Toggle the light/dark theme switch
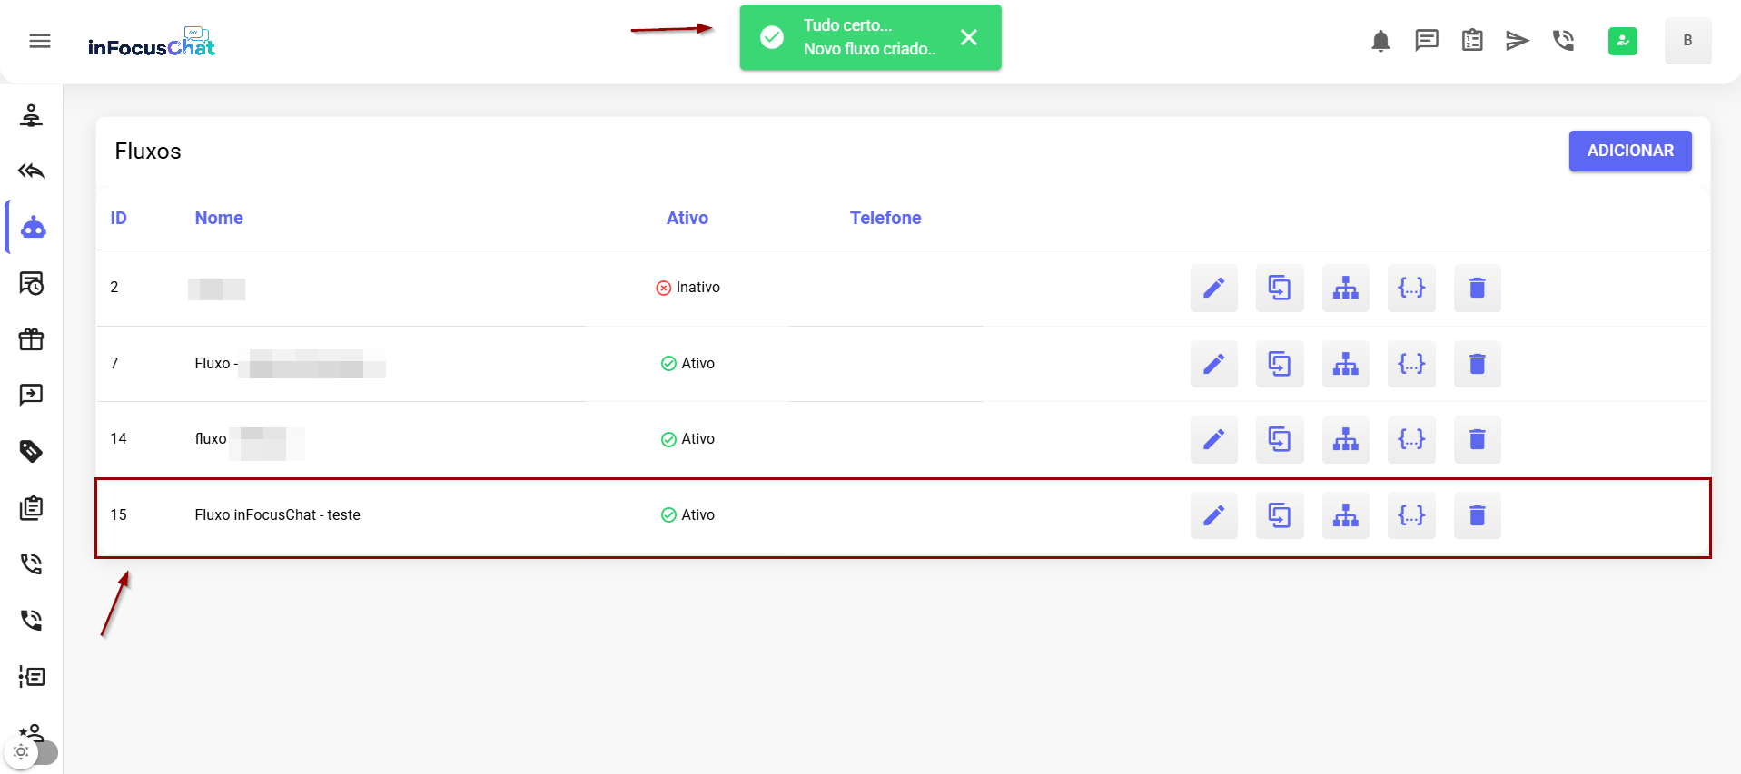This screenshot has width=1741, height=774. coord(32,752)
